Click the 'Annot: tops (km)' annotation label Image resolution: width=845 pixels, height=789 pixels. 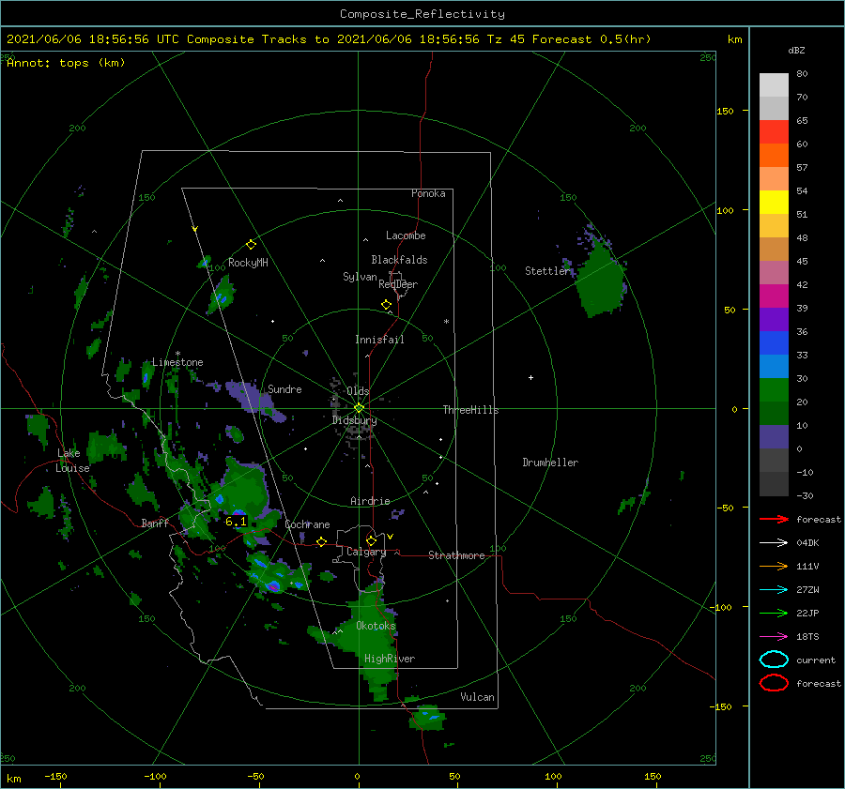click(66, 63)
